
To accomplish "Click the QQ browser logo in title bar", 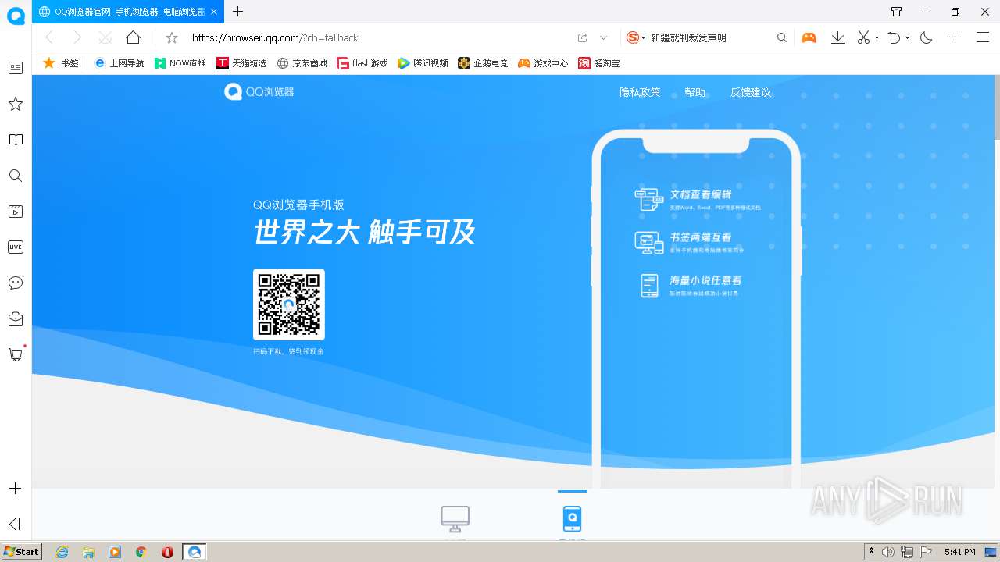I will [16, 16].
